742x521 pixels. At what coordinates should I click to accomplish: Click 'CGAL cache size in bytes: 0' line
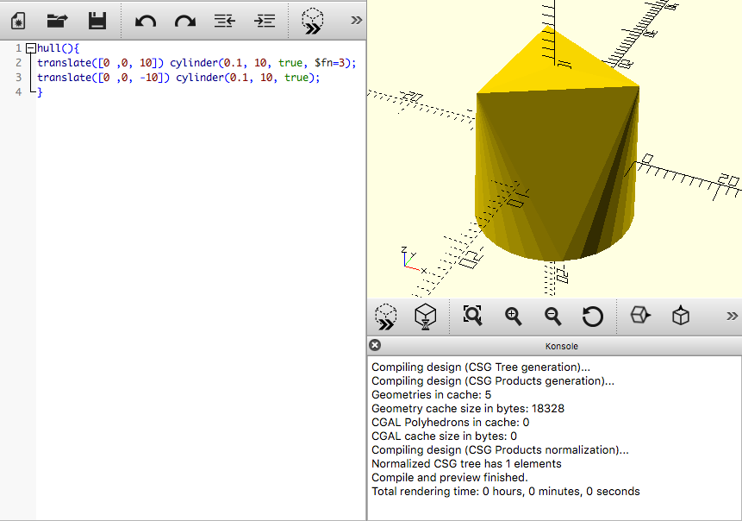[x=444, y=436]
